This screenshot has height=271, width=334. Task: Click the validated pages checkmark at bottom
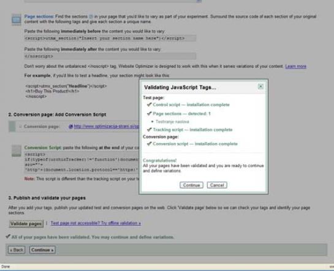(8, 236)
